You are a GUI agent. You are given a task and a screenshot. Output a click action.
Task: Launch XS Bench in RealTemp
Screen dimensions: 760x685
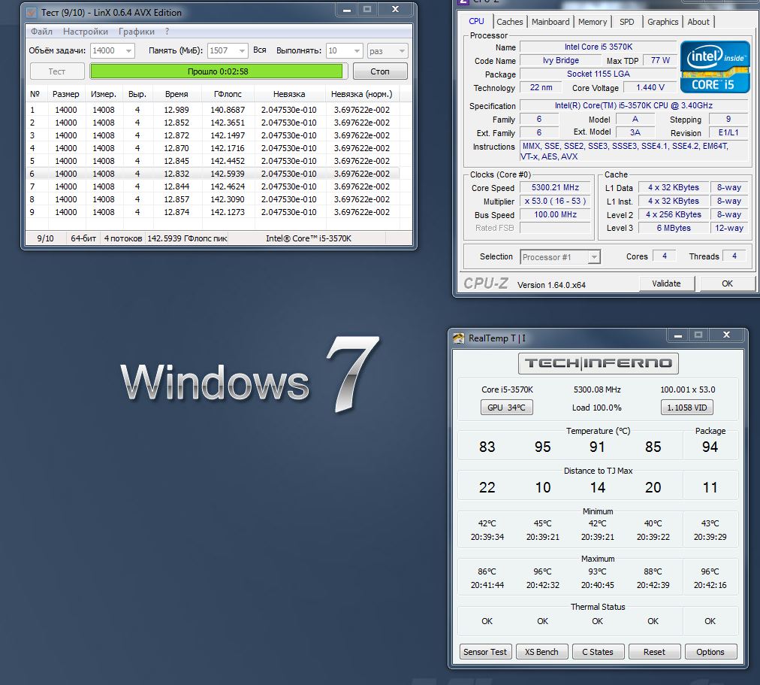(541, 652)
